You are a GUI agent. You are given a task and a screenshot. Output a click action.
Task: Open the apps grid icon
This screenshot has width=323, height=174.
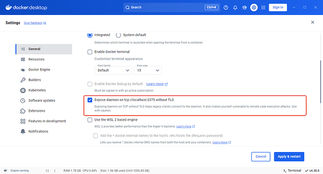263,7
